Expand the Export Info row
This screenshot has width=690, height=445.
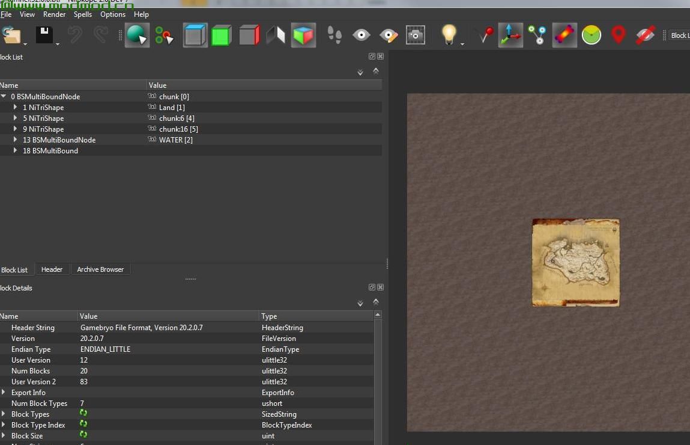pos(4,392)
